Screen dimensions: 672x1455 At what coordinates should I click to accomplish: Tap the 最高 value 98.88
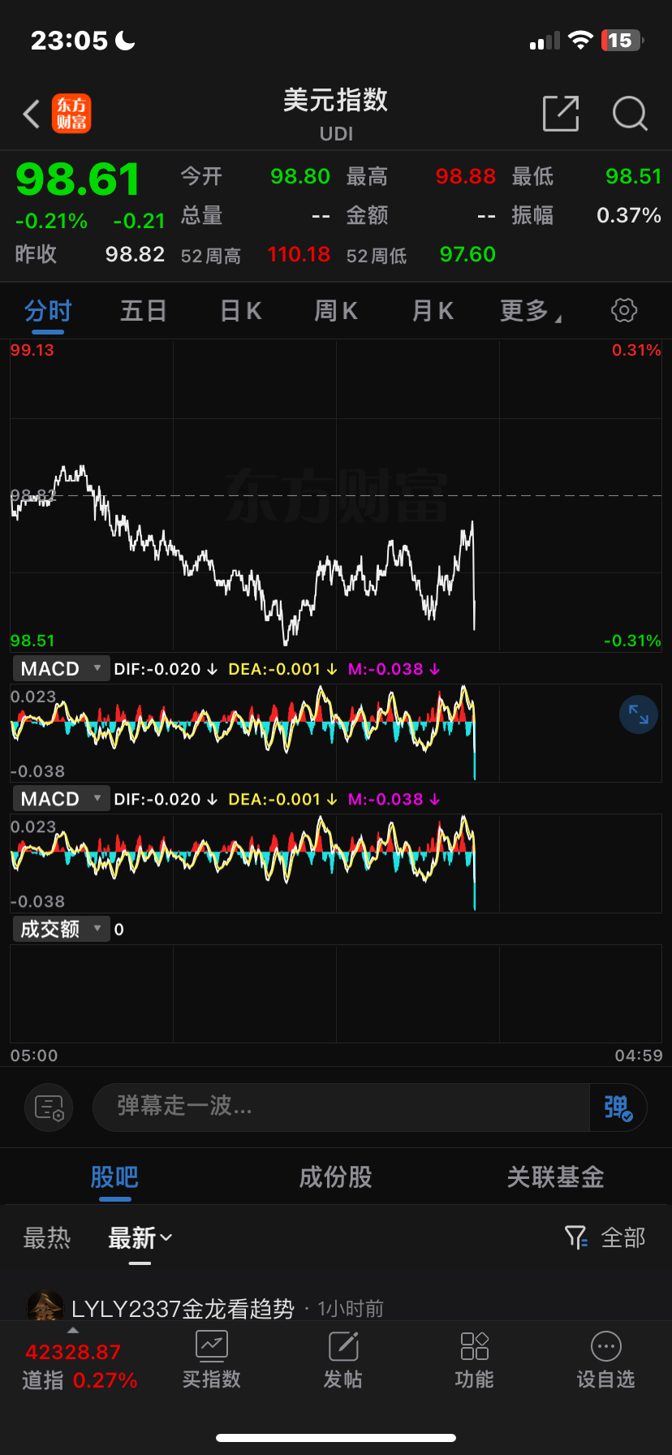(466, 176)
